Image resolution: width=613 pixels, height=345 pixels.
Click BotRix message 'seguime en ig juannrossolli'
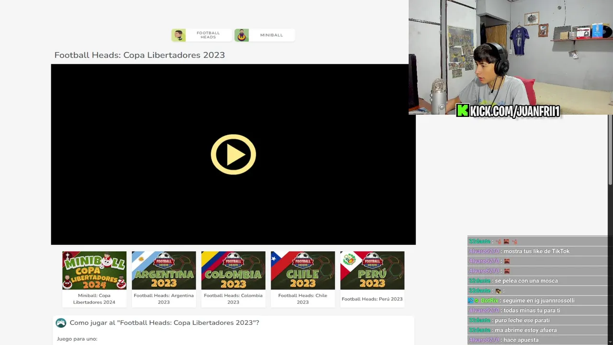click(538, 300)
